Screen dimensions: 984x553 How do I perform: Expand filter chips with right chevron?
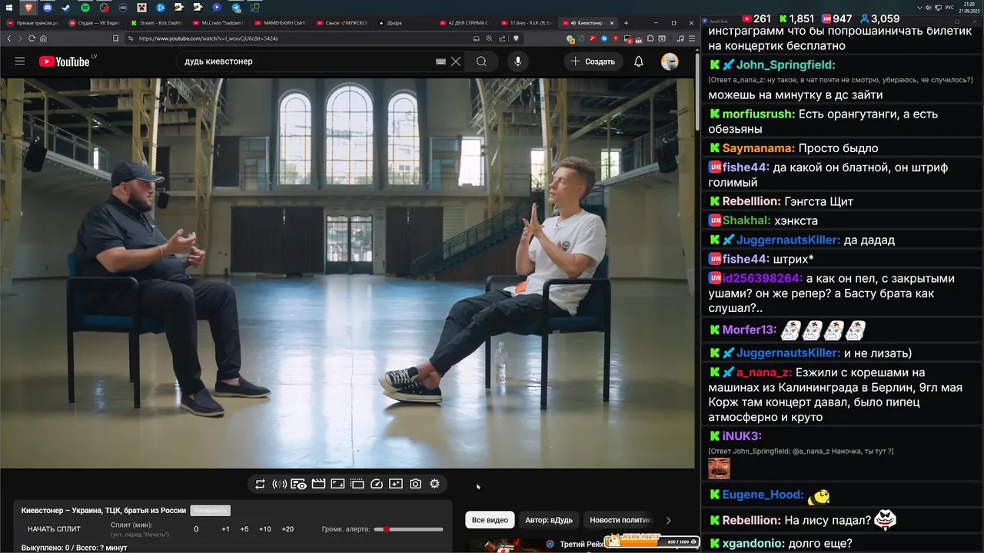[668, 520]
